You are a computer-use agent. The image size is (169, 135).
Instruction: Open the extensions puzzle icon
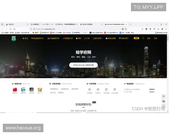point(158,29)
